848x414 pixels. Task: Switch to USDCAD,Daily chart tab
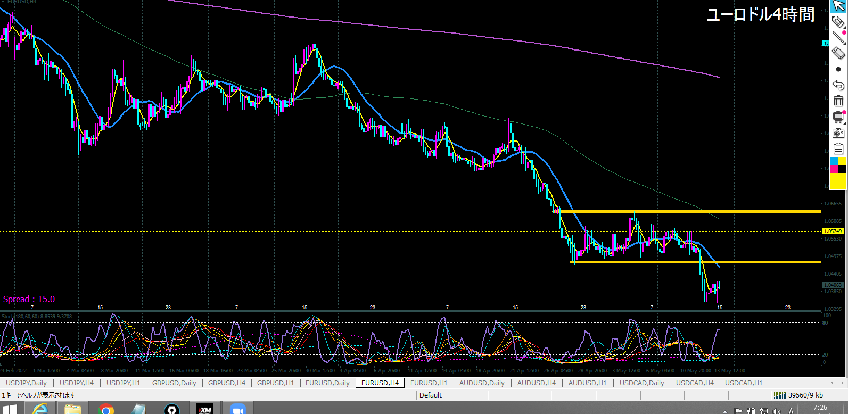(x=642, y=383)
